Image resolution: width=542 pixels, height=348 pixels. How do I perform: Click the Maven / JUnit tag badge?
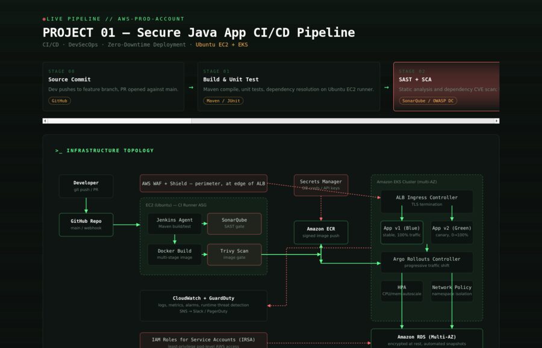223,101
